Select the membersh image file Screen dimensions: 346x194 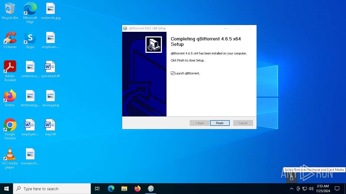pyautogui.click(x=30, y=157)
